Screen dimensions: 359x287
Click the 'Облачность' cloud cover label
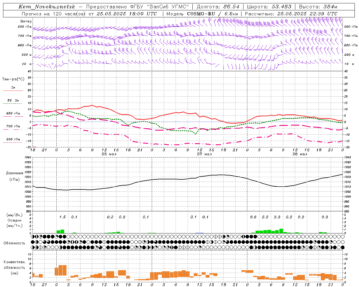tap(14, 243)
